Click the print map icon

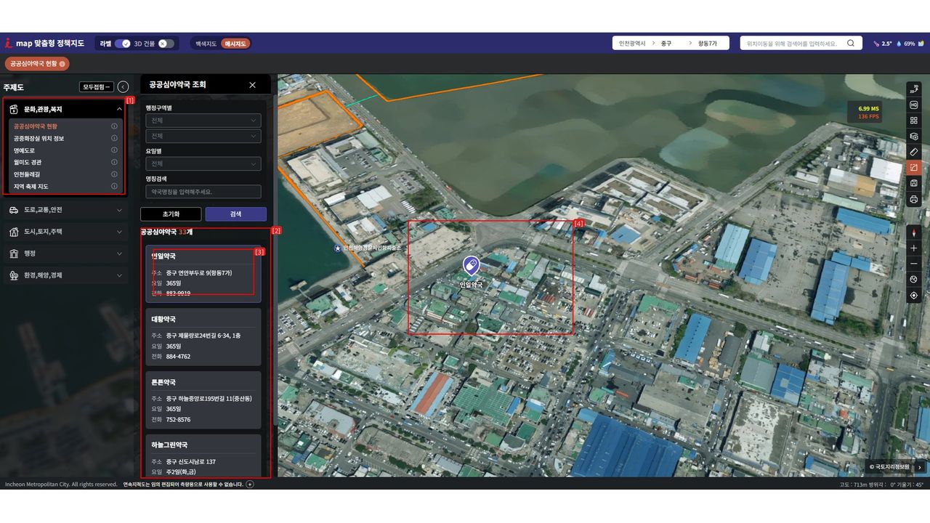(x=913, y=199)
